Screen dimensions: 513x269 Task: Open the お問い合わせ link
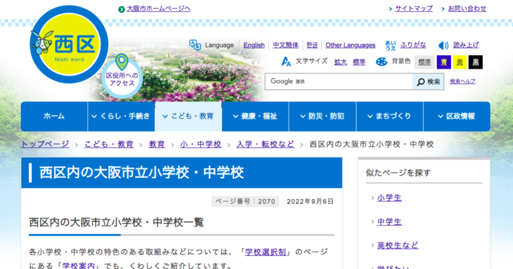(x=467, y=9)
